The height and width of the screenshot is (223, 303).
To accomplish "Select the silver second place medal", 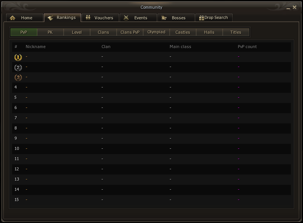I will [x=18, y=68].
